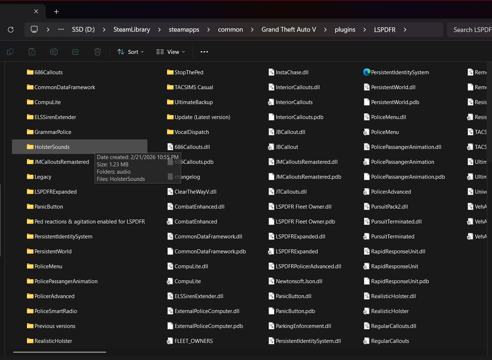The height and width of the screenshot is (360, 492).
Task: Open the View dropdown menu
Action: click(x=170, y=52)
